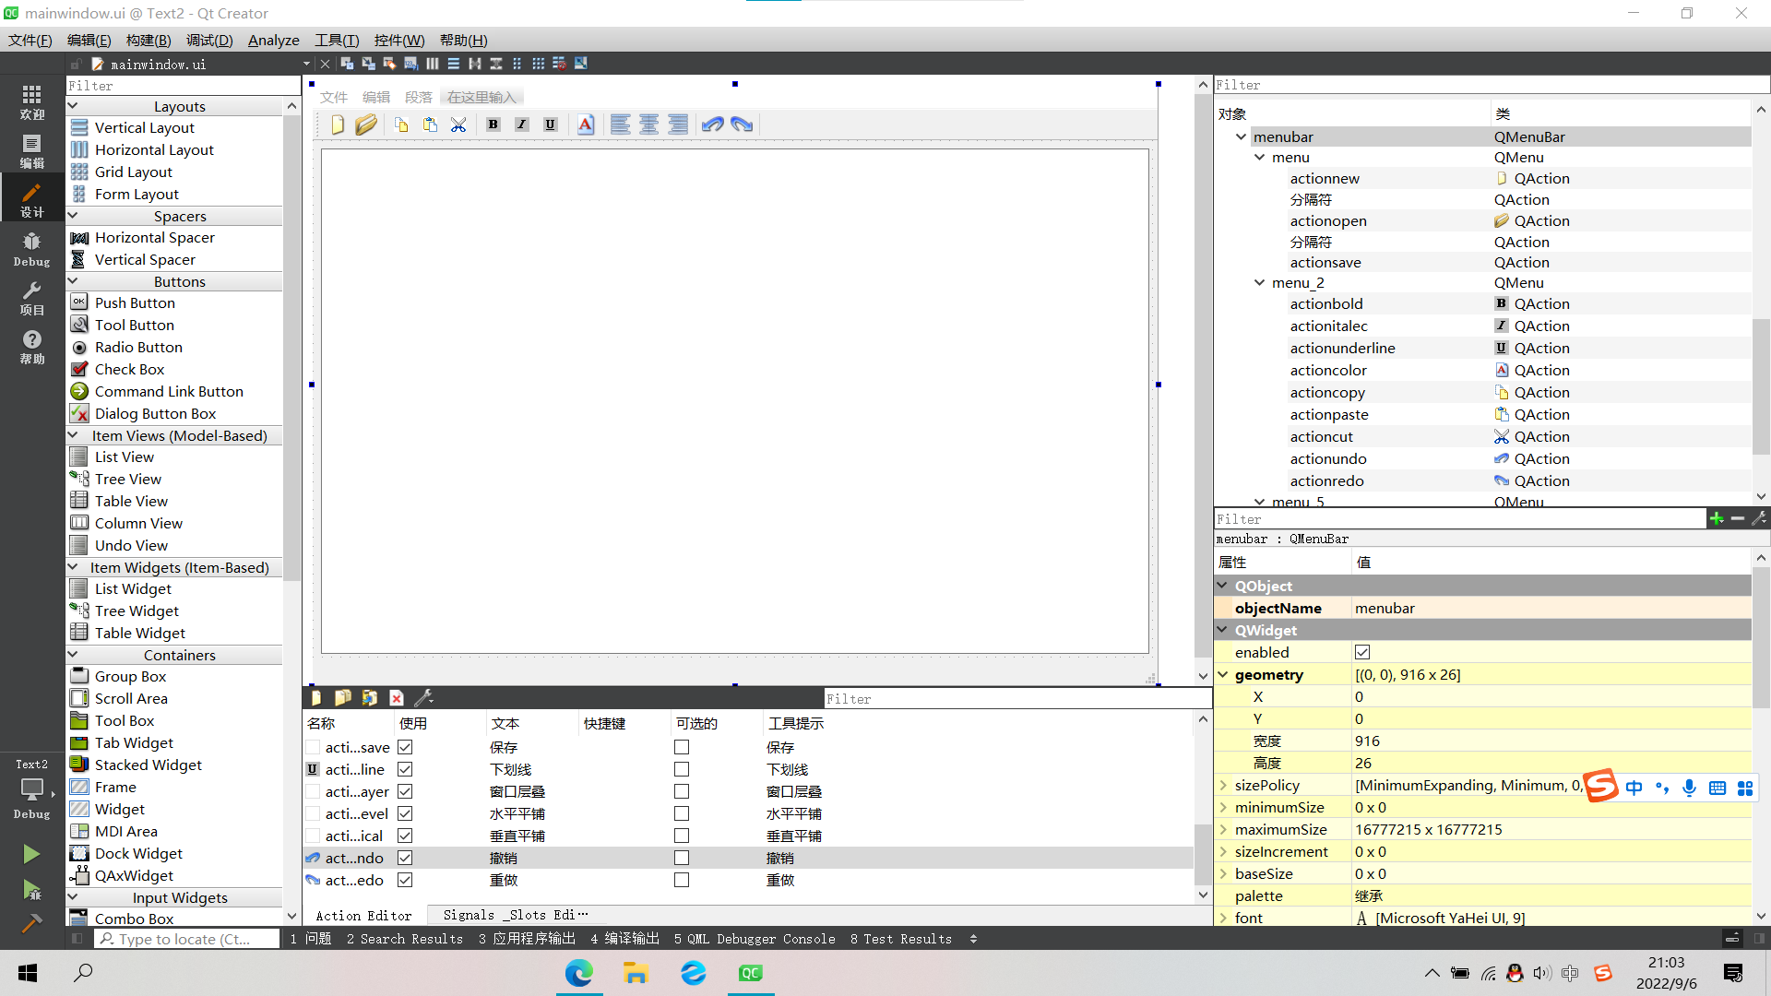1771x996 pixels.
Task: Click the green plus add property icon
Action: tap(1717, 519)
